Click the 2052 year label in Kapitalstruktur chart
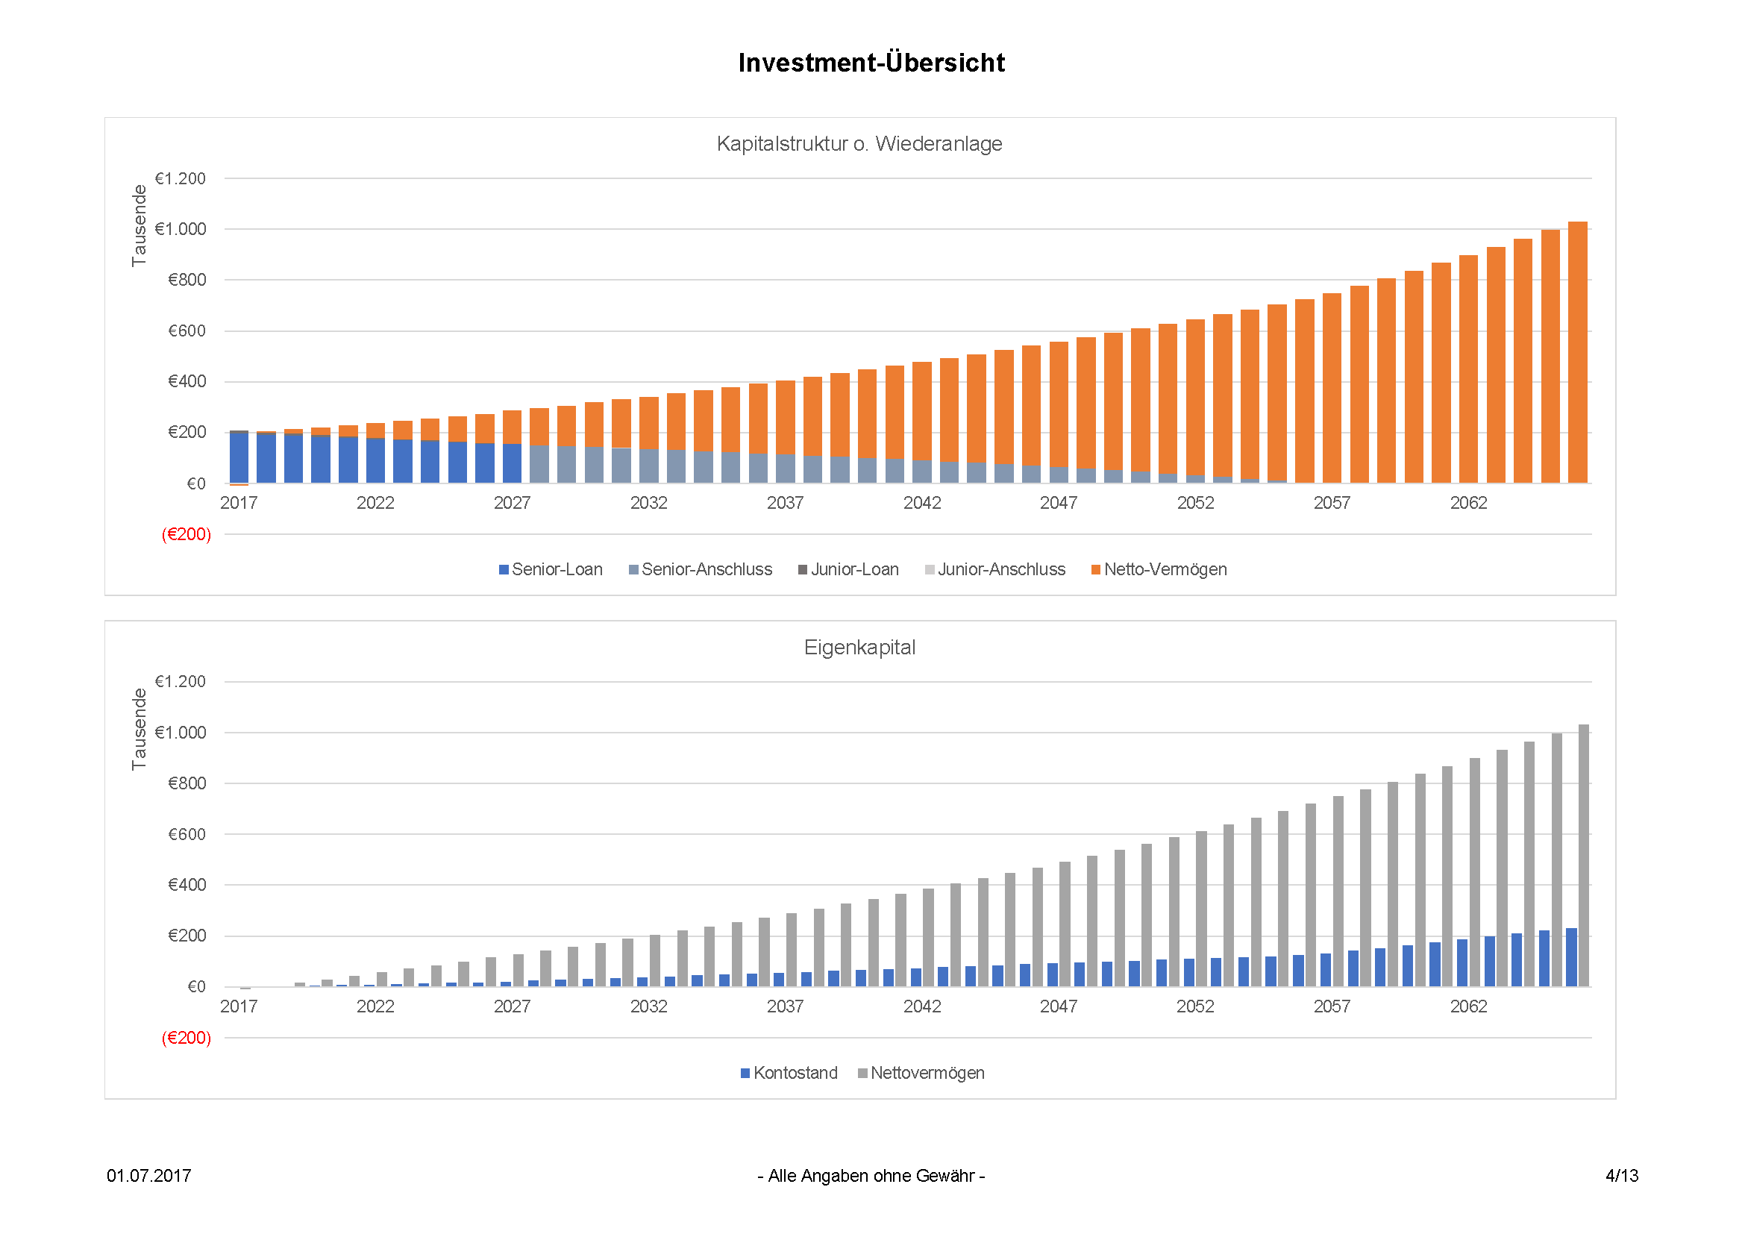This screenshot has height=1234, width=1745. 1195,503
